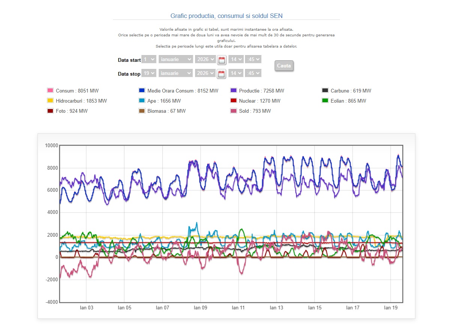Click the purple Productie legend swatch
Image resolution: width=475 pixels, height=327 pixels.
[233, 91]
